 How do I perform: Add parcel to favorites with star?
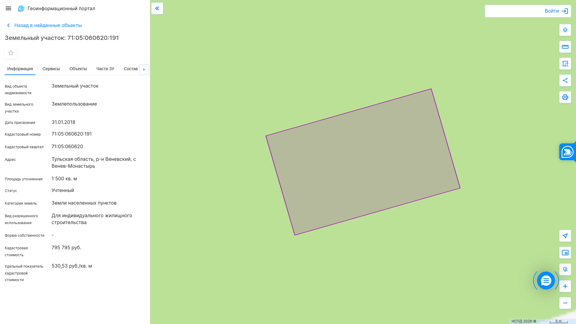(x=11, y=53)
